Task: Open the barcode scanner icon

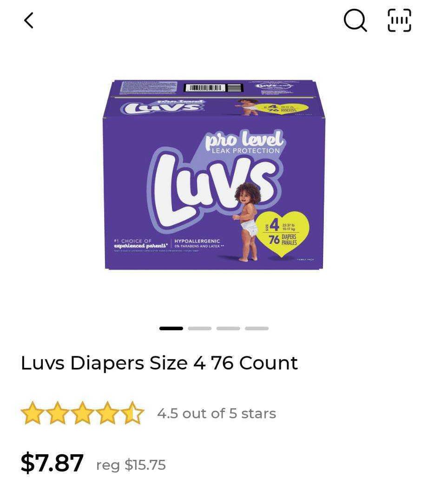Action: [x=400, y=20]
